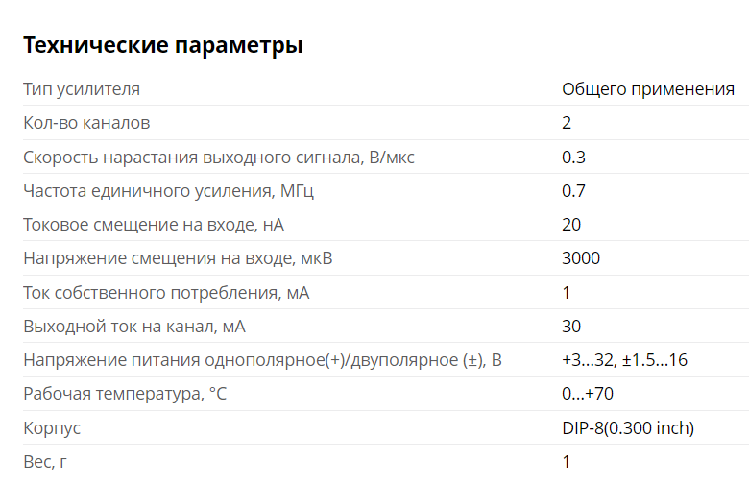749x486 pixels.
Task: Click the unity gain value 0.7
Action: pos(573,191)
